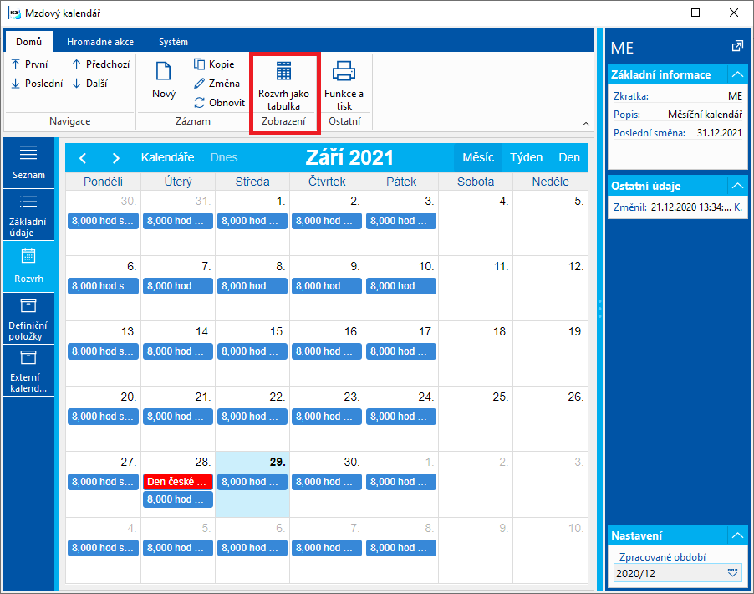Select the Rozvrh sidebar page
Viewport: 754px width, 594px height.
(28, 266)
